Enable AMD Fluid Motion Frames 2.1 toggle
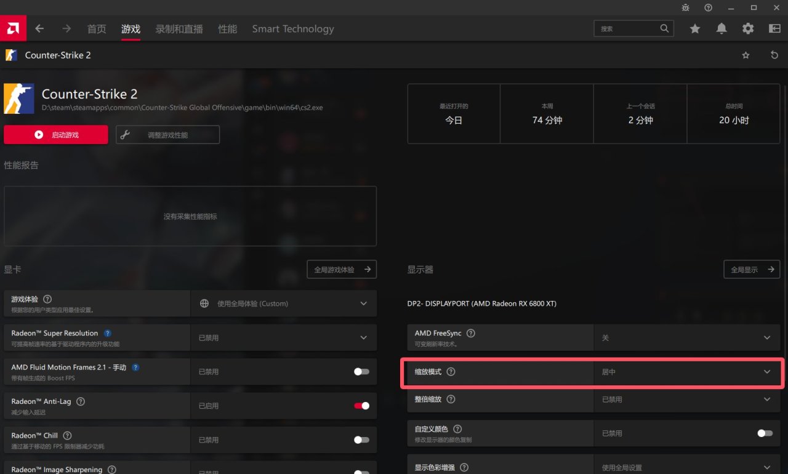 [x=361, y=372]
